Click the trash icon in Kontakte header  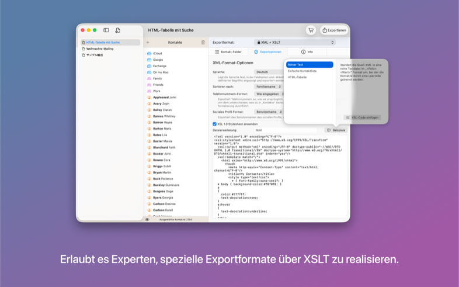203,43
